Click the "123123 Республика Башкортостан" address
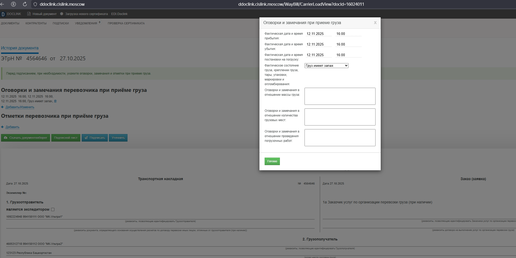Image resolution: width=516 pixels, height=258 pixels. tap(29, 253)
